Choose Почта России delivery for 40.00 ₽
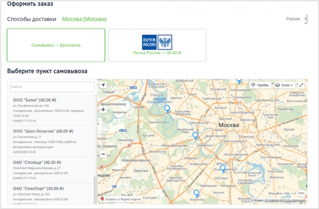The width and height of the screenshot is (319, 209). click(x=157, y=45)
